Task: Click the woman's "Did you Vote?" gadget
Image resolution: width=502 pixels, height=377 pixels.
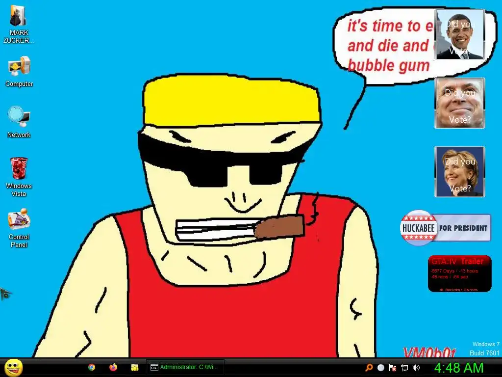Action: (459, 172)
